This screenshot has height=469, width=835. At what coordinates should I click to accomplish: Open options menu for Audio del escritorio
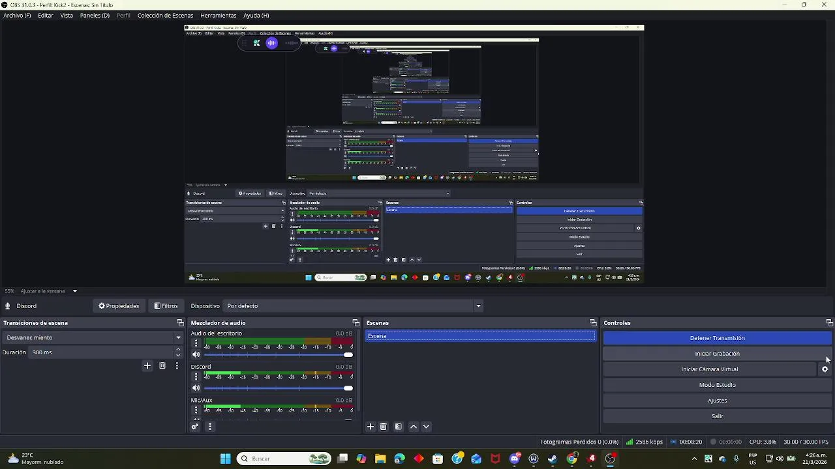pos(196,343)
